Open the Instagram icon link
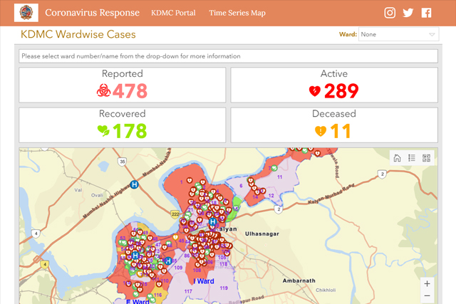456x304 pixels. [390, 13]
